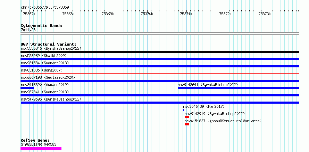Image resolution: width=309 pixels, height=152 pixels.
Task: Click the Cytogenetic Bands track title
Action: pyautogui.click(x=41, y=26)
